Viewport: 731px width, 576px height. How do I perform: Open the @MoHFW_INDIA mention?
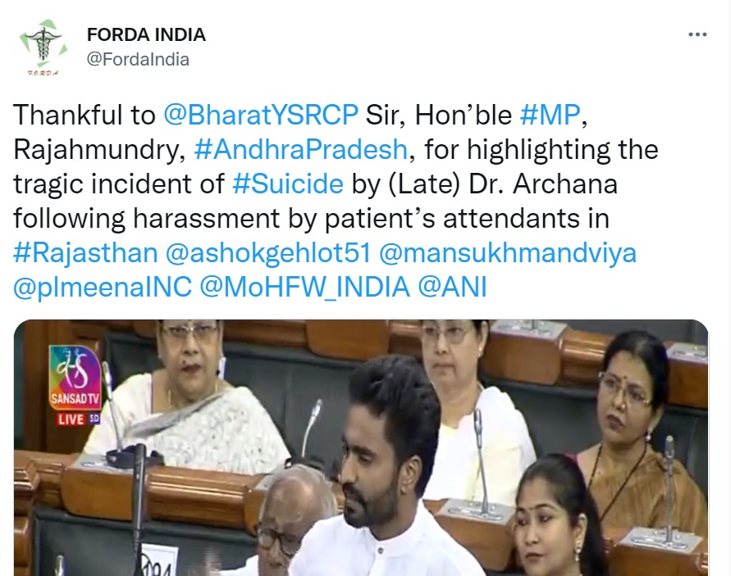click(x=305, y=287)
